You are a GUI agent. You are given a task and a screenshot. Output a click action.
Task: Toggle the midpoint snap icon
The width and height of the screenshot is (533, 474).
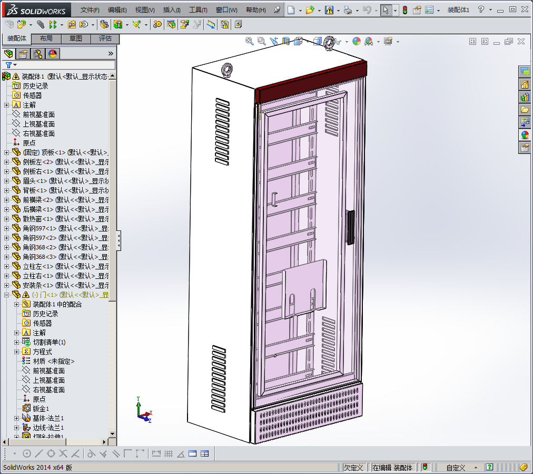[39, 453]
